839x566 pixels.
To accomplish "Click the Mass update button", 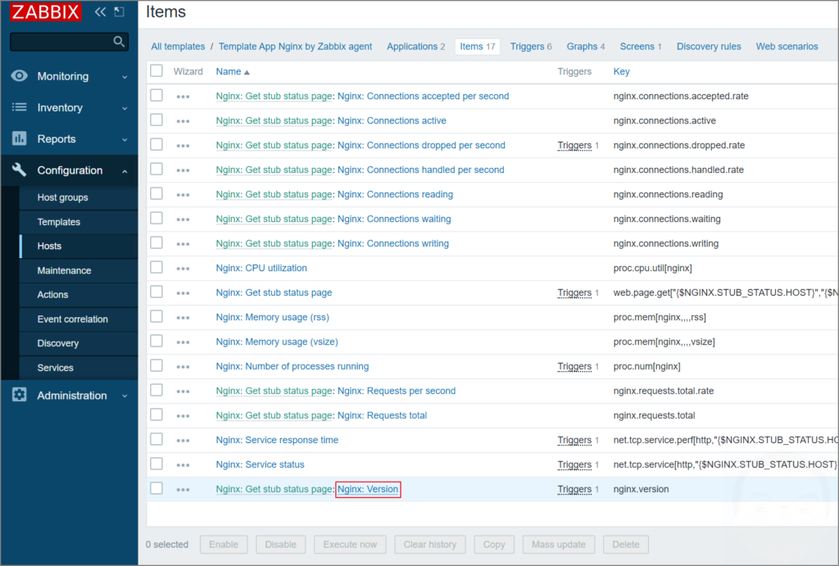I will pyautogui.click(x=559, y=545).
